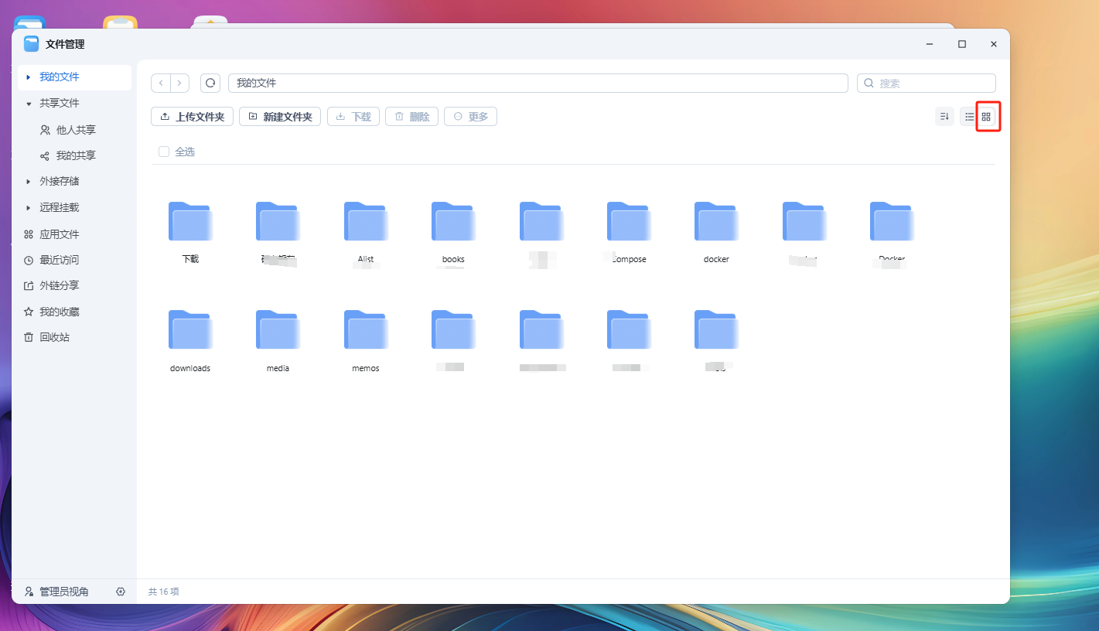Image resolution: width=1099 pixels, height=631 pixels.
Task: Switch to list view
Action: click(969, 117)
